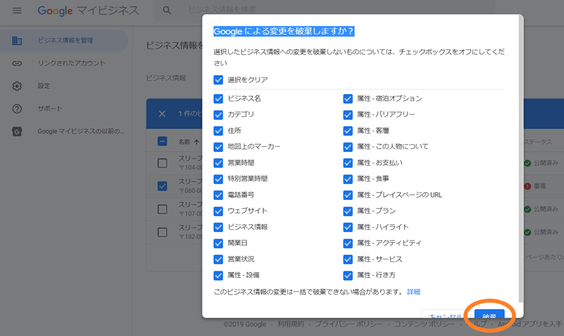Uncheck 属性 - 食事 checkbox
564x336 pixels.
point(348,179)
